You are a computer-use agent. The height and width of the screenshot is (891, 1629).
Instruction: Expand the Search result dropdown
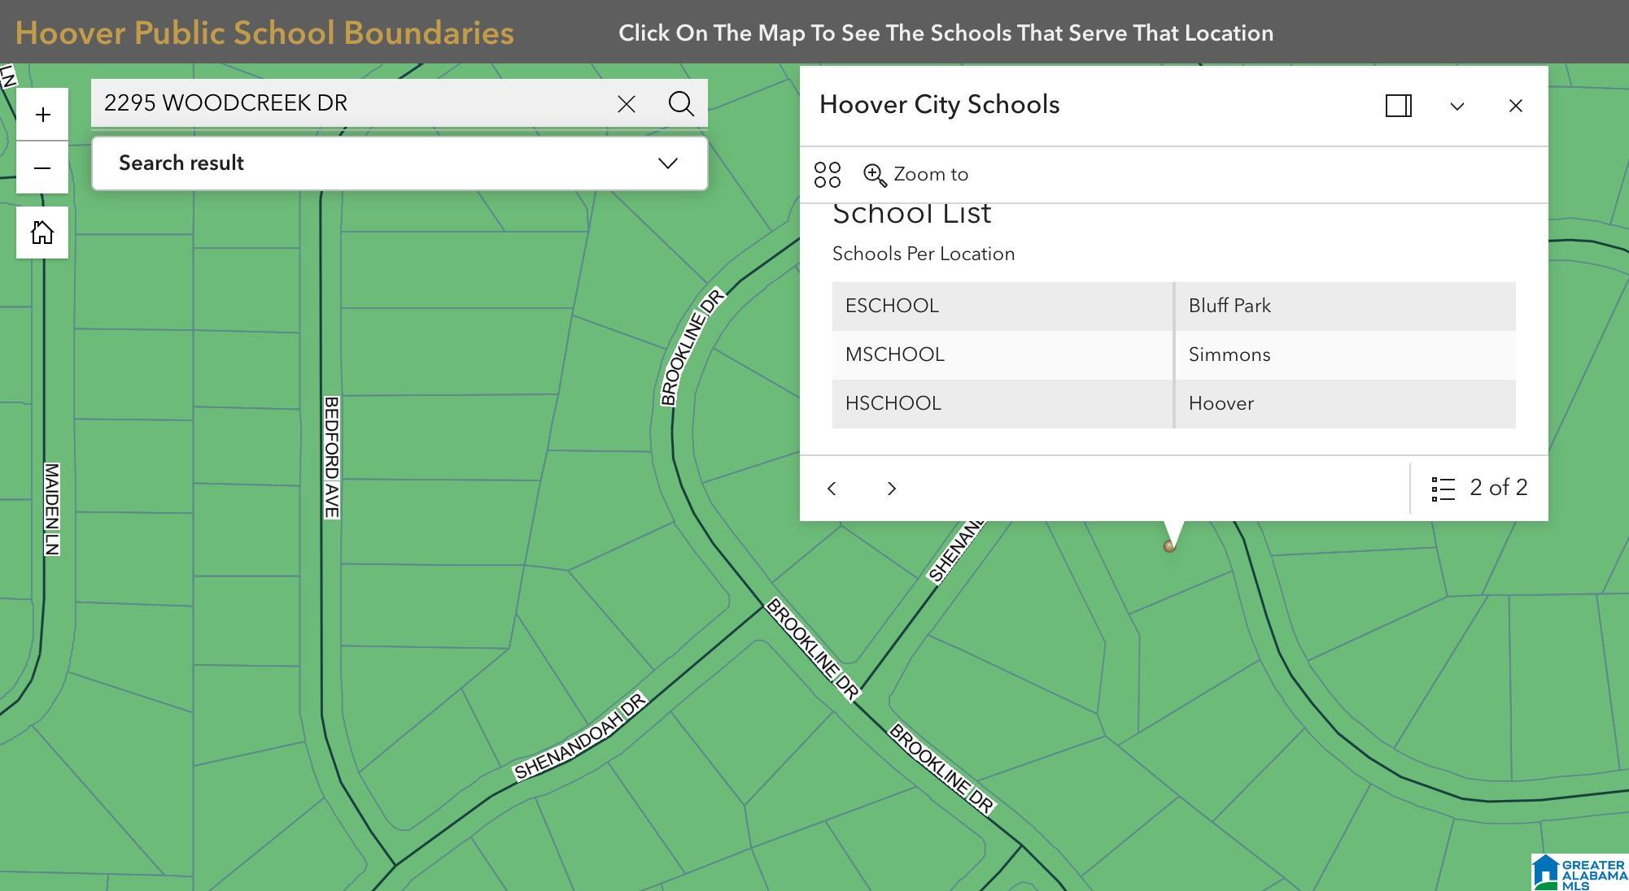click(400, 163)
